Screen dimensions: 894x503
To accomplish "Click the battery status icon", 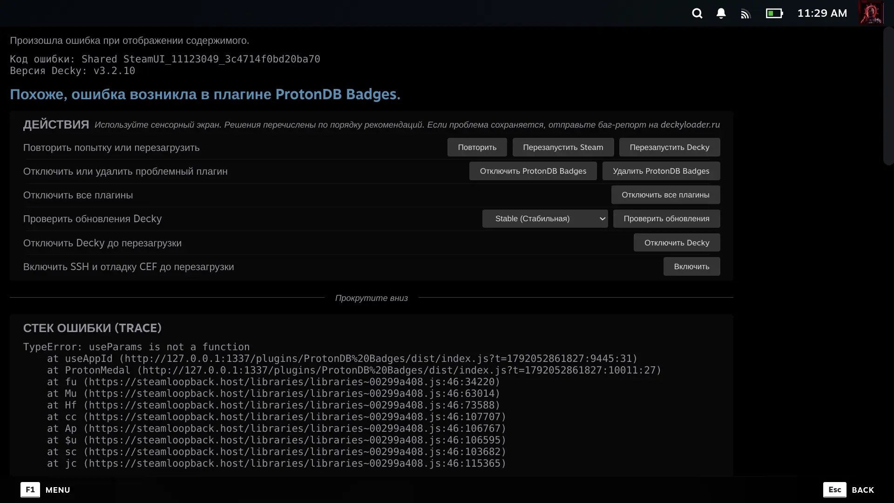I will 774,14.
